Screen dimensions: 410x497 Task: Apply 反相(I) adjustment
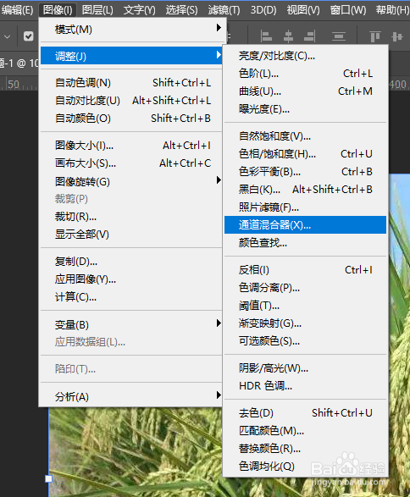(305, 270)
